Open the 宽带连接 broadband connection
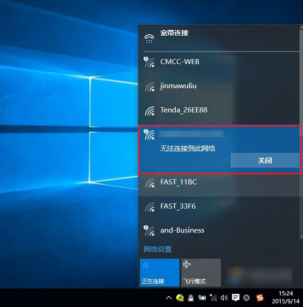The image size is (303, 307). tap(174, 33)
